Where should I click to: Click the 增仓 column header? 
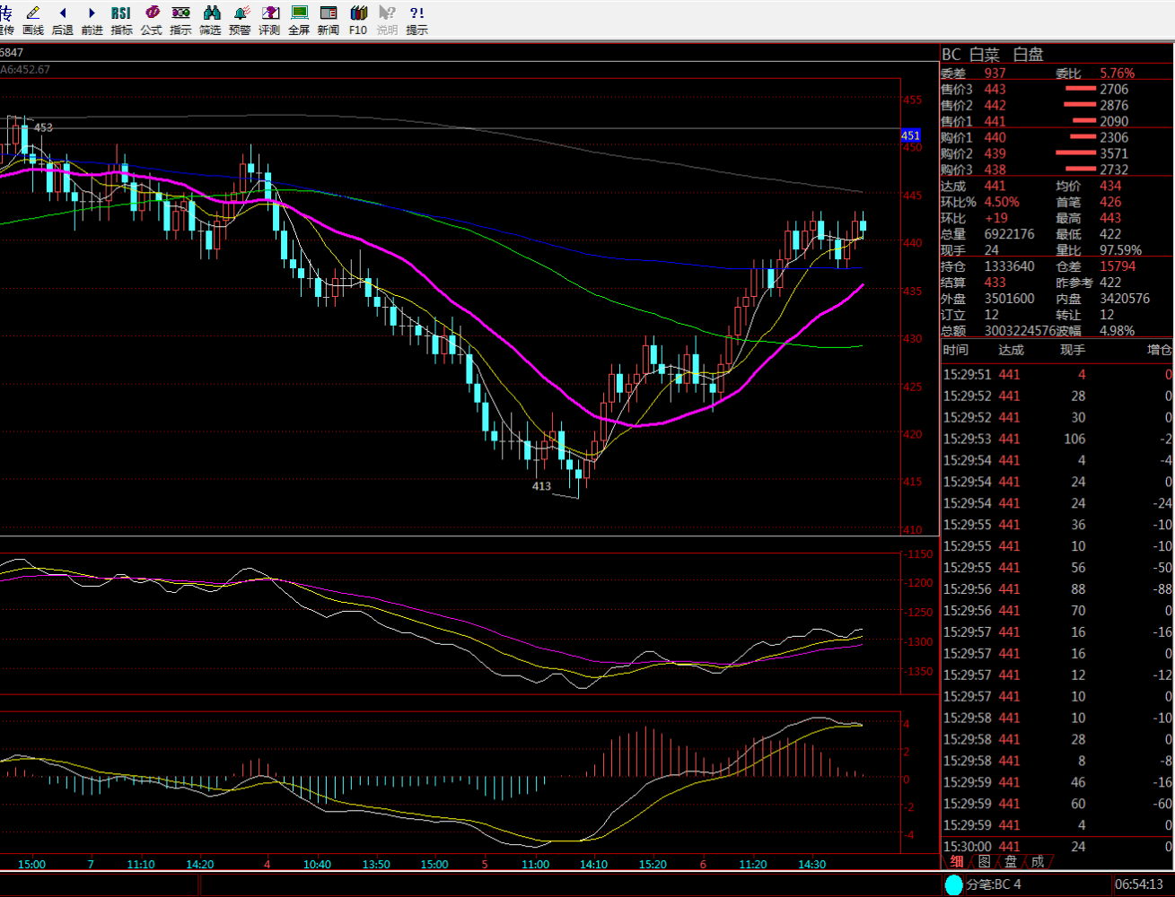pos(1160,350)
